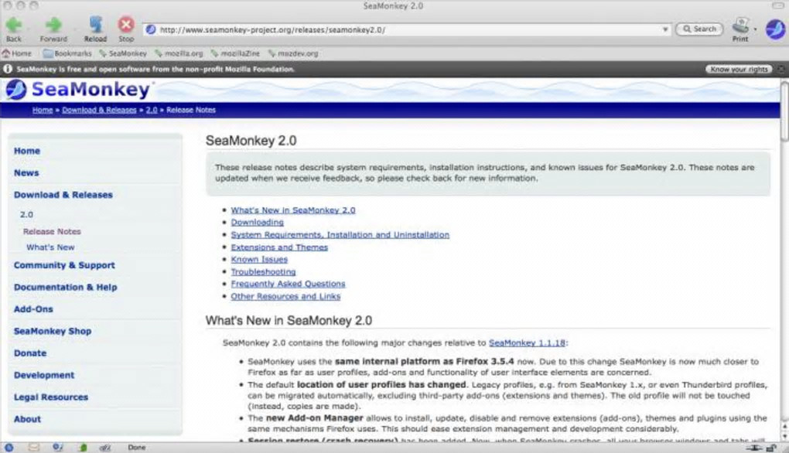This screenshot has width=789, height=453.
Task: Open SeaMonkey Shop in the sidebar
Action: 53,332
